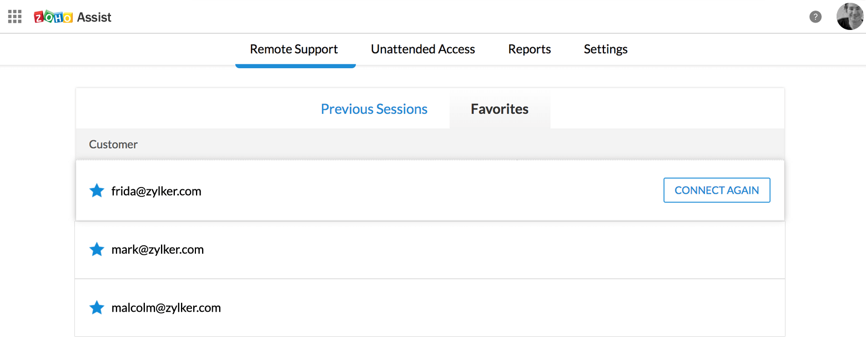Open the Zoho apps grid launcher
The width and height of the screenshot is (866, 354).
click(x=14, y=17)
